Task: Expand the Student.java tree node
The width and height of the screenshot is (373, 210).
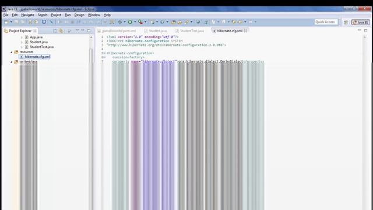Action: [22, 42]
